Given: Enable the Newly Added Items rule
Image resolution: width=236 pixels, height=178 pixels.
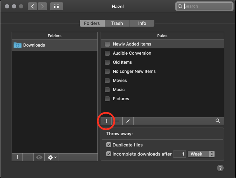Looking at the screenshot, I should (x=107, y=44).
